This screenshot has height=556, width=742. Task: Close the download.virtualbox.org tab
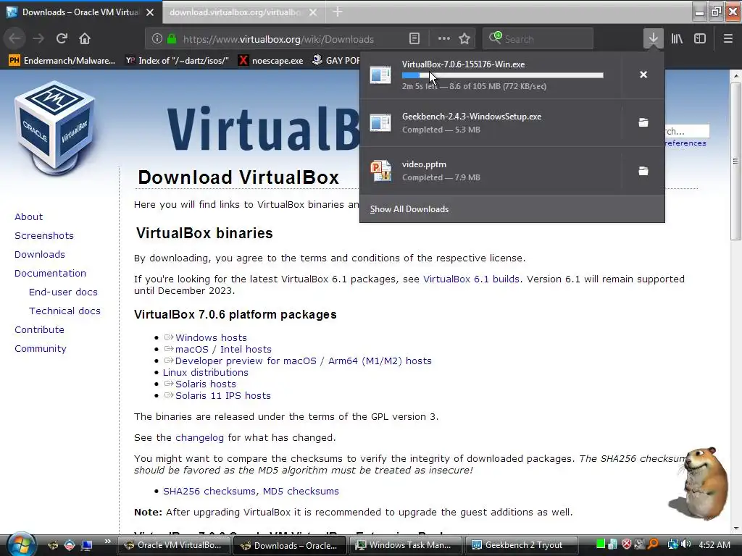click(313, 12)
